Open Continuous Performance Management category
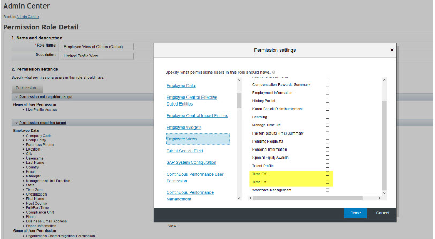Screen dimensions: 435x239 coord(190,196)
